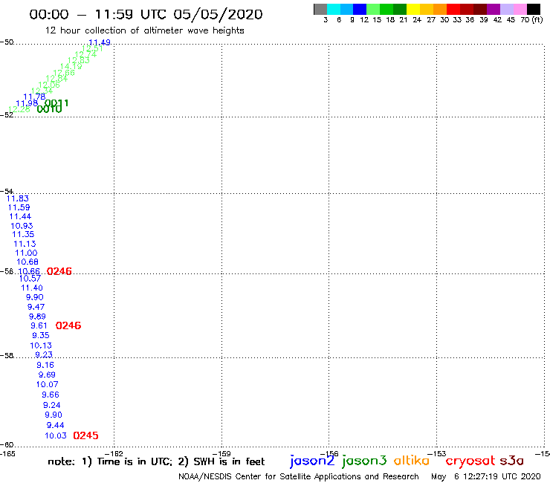Click the wave height value '10.57'
This screenshot has height=483, width=550.
click(x=30, y=279)
